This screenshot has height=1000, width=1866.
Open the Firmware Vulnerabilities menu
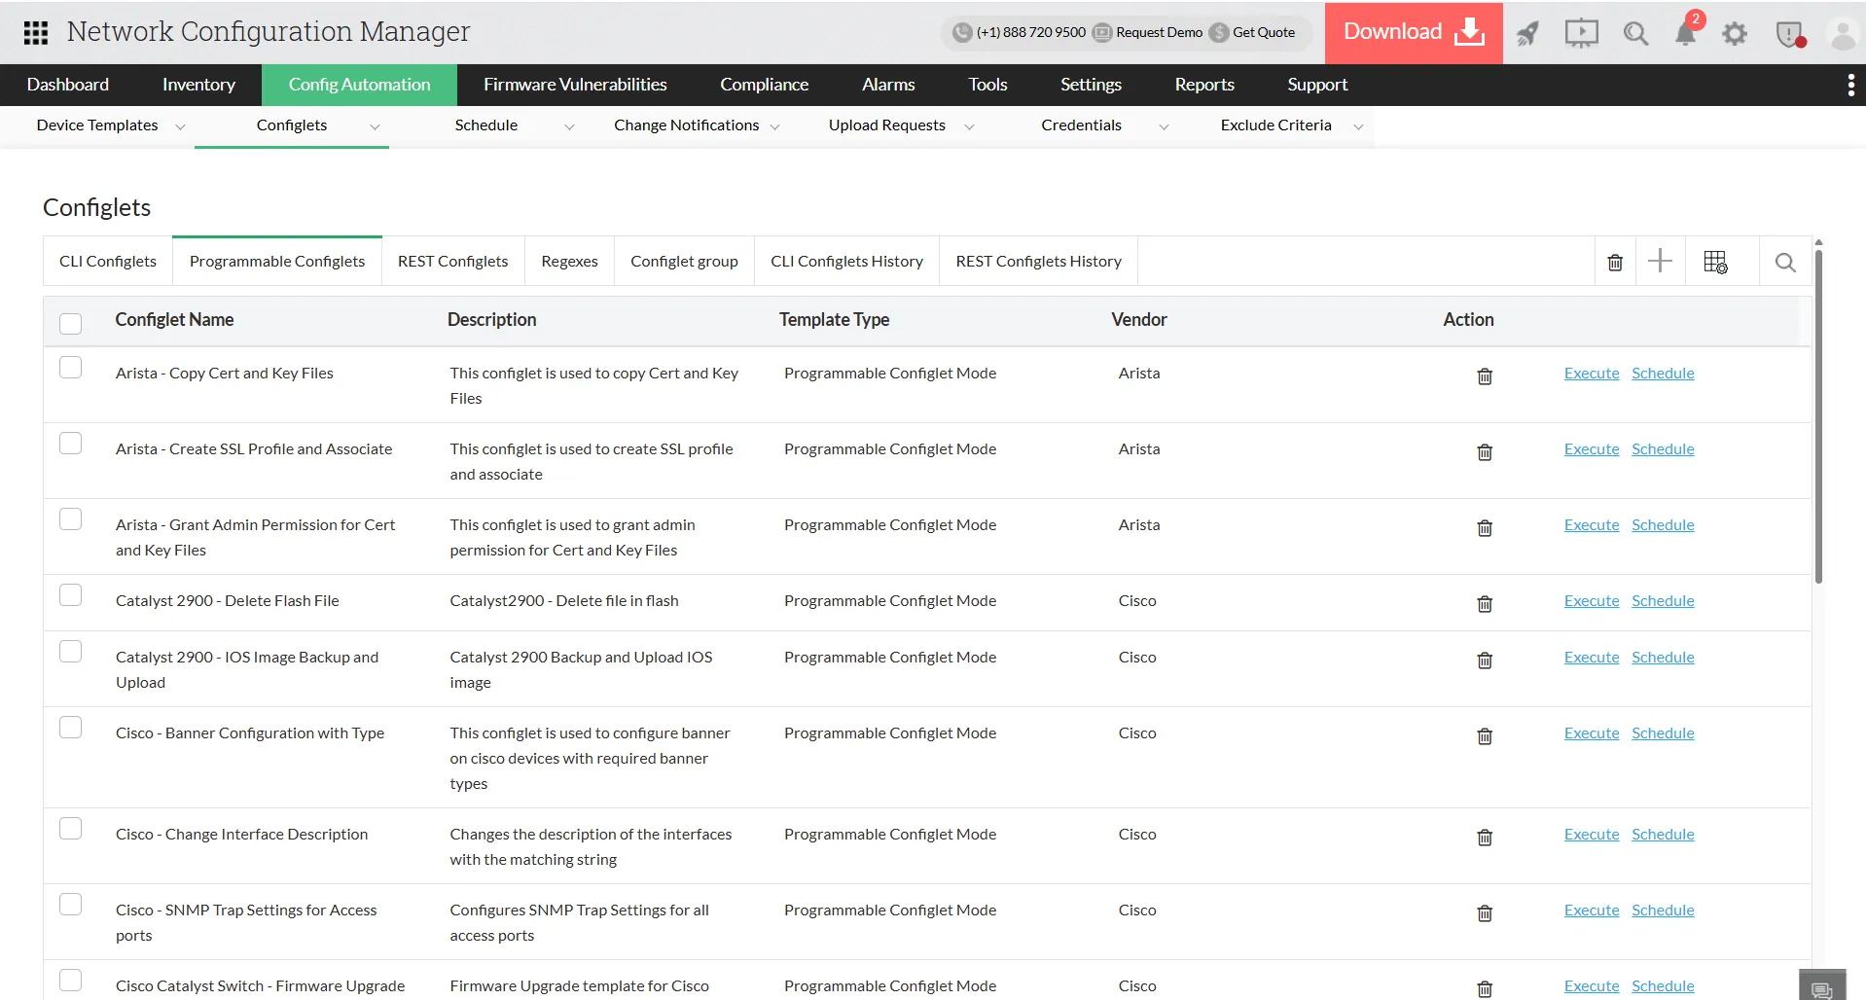click(x=574, y=85)
